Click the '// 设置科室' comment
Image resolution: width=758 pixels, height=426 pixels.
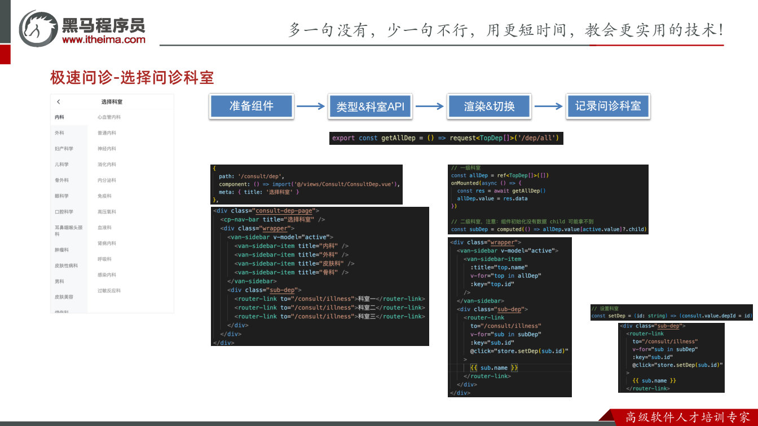pos(605,309)
